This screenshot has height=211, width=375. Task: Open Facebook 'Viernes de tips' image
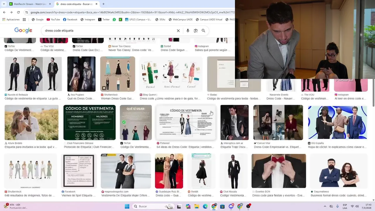click(x=79, y=171)
